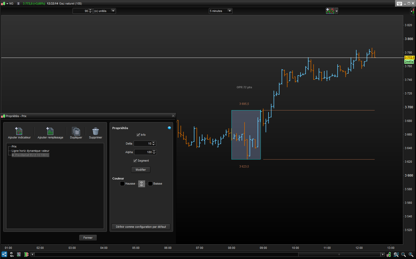
Task: Click the link toggle between Hausse and Baisse
Action: click(x=142, y=184)
